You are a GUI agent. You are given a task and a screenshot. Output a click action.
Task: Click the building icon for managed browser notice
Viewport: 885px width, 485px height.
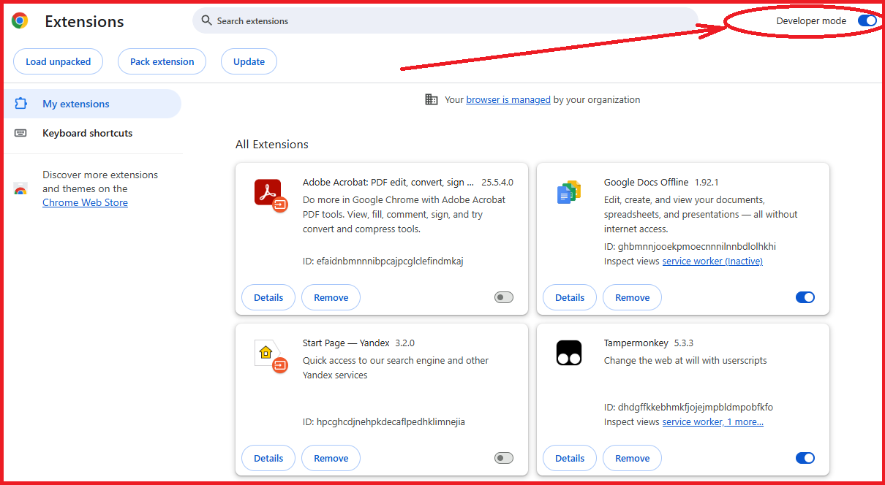tap(432, 99)
